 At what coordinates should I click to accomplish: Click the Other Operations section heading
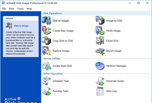(53, 73)
